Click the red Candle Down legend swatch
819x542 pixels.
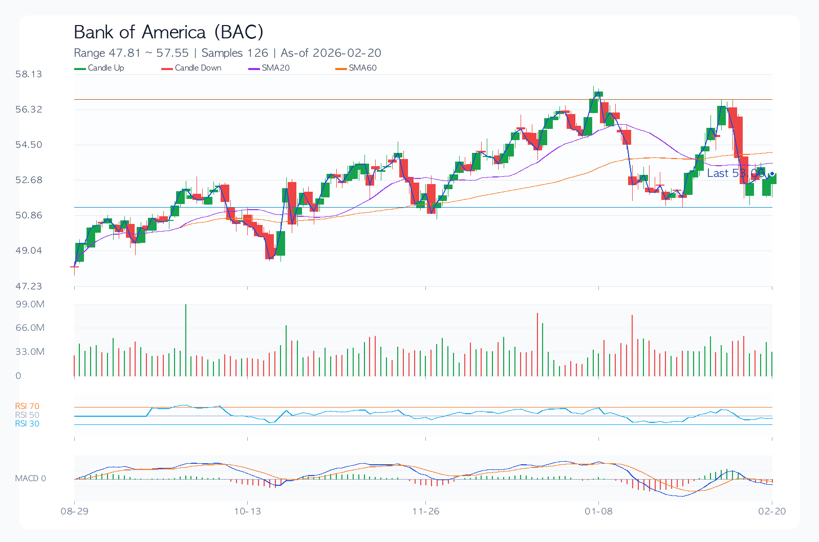167,69
